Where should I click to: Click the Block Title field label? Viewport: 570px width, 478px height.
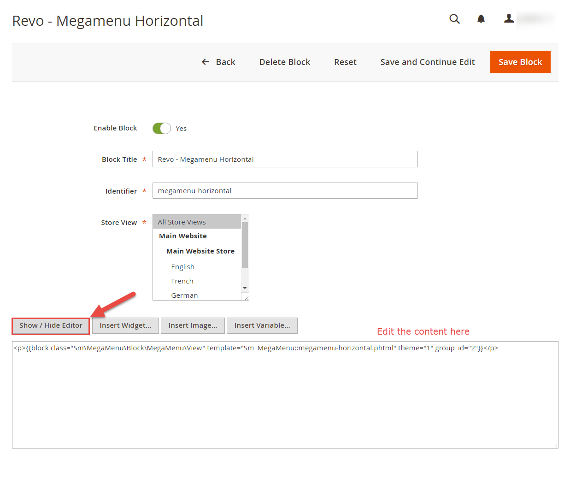[119, 159]
